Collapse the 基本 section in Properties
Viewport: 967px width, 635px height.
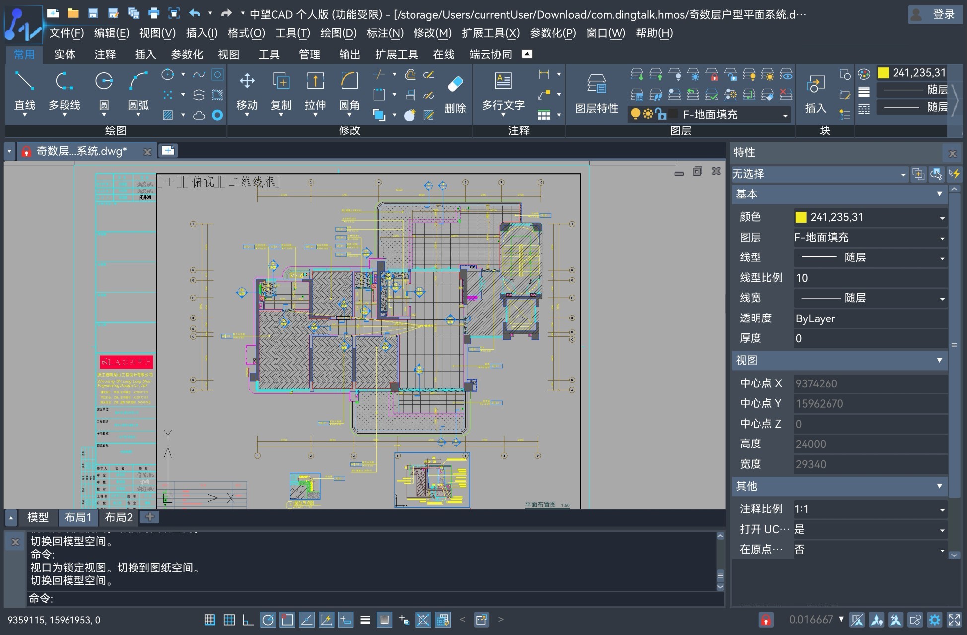tap(939, 194)
